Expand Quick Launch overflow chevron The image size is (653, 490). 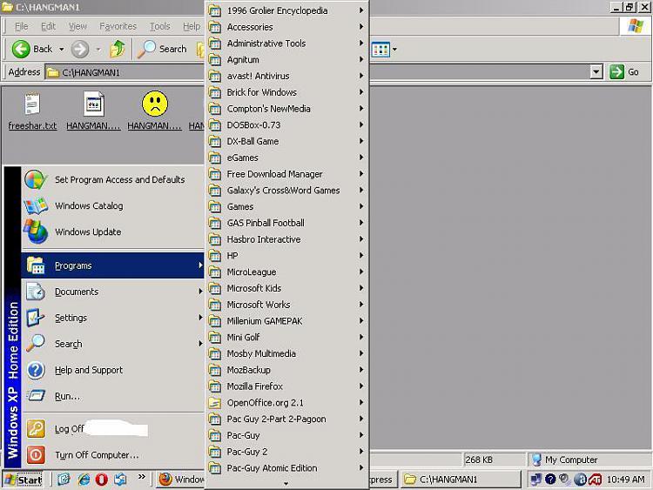[x=142, y=477]
